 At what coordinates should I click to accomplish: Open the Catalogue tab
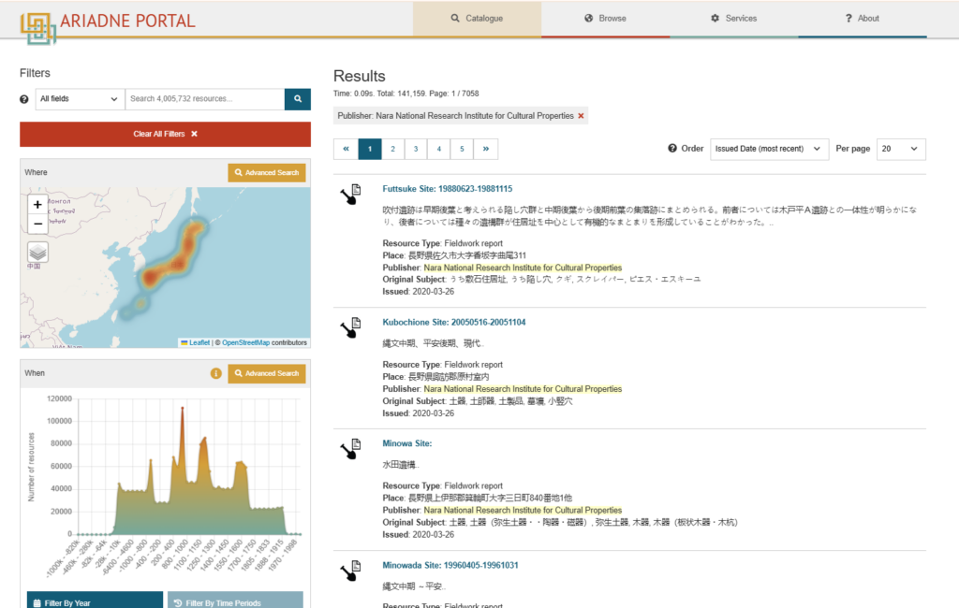tap(477, 19)
